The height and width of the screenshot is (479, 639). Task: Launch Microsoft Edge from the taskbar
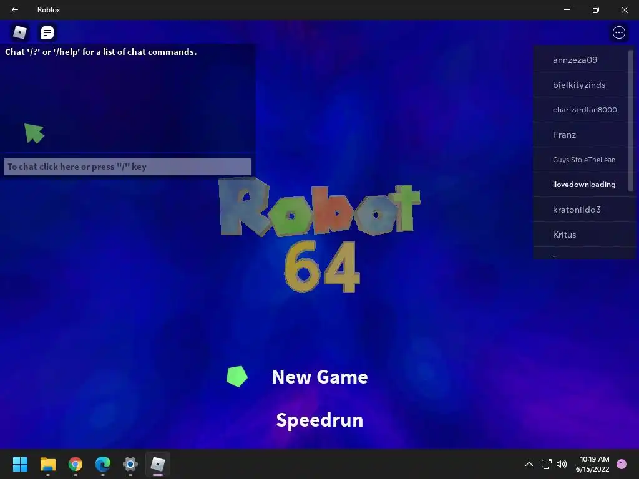[103, 464]
